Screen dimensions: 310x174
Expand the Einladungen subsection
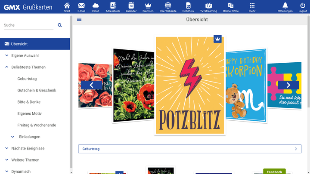[x=12, y=137]
